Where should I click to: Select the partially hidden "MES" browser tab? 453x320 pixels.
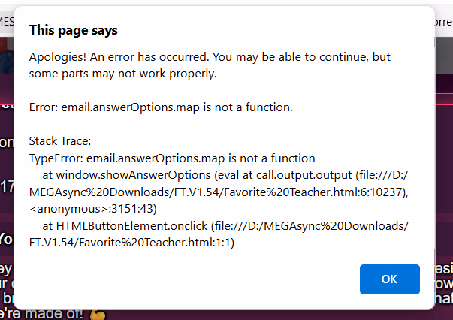click(x=6, y=21)
